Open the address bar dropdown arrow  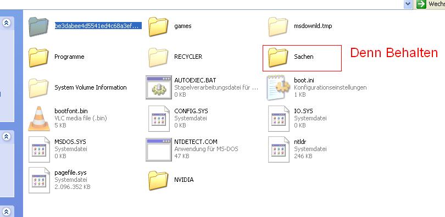(x=408, y=4)
